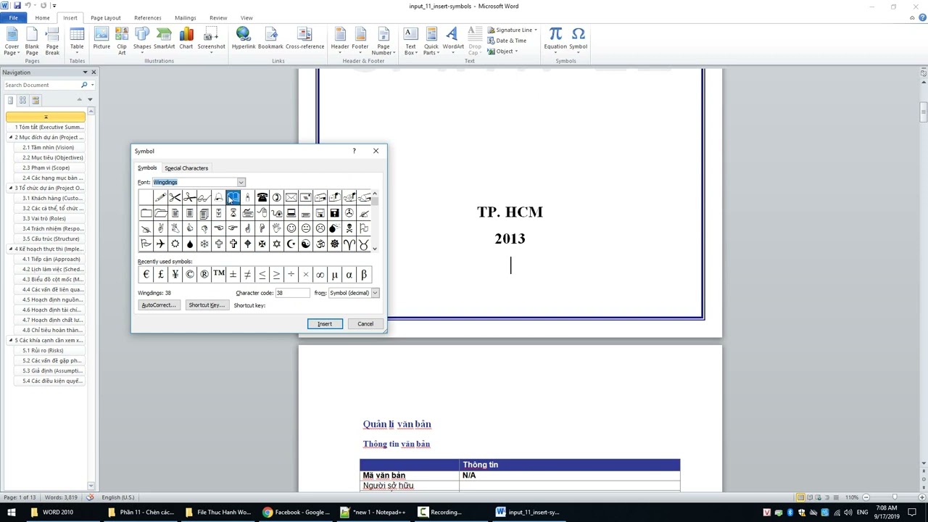
Task: Expand the Header dropdown
Action: point(340,41)
